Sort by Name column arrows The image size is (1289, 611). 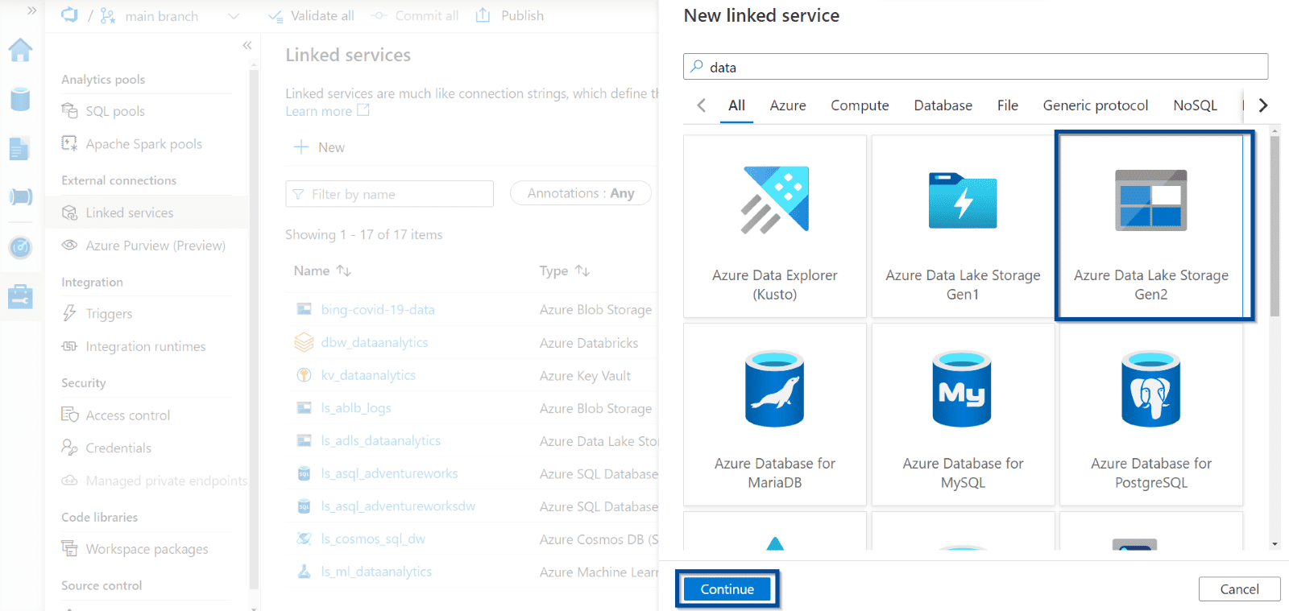coord(344,271)
